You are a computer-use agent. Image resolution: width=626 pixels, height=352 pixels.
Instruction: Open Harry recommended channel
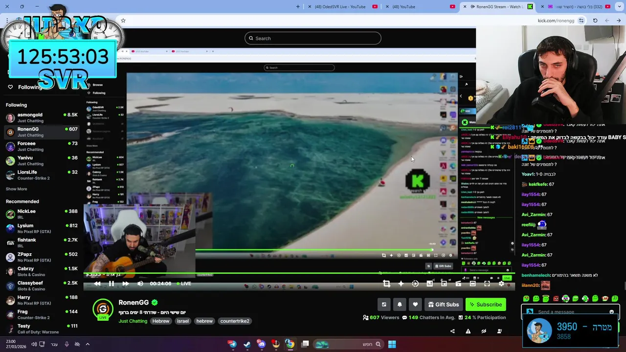point(42,300)
